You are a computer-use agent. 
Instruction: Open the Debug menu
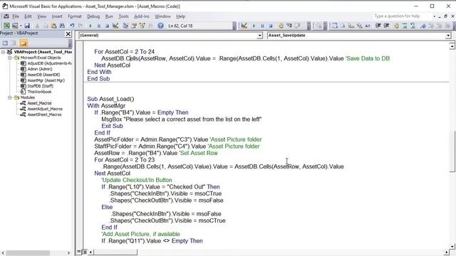point(93,16)
